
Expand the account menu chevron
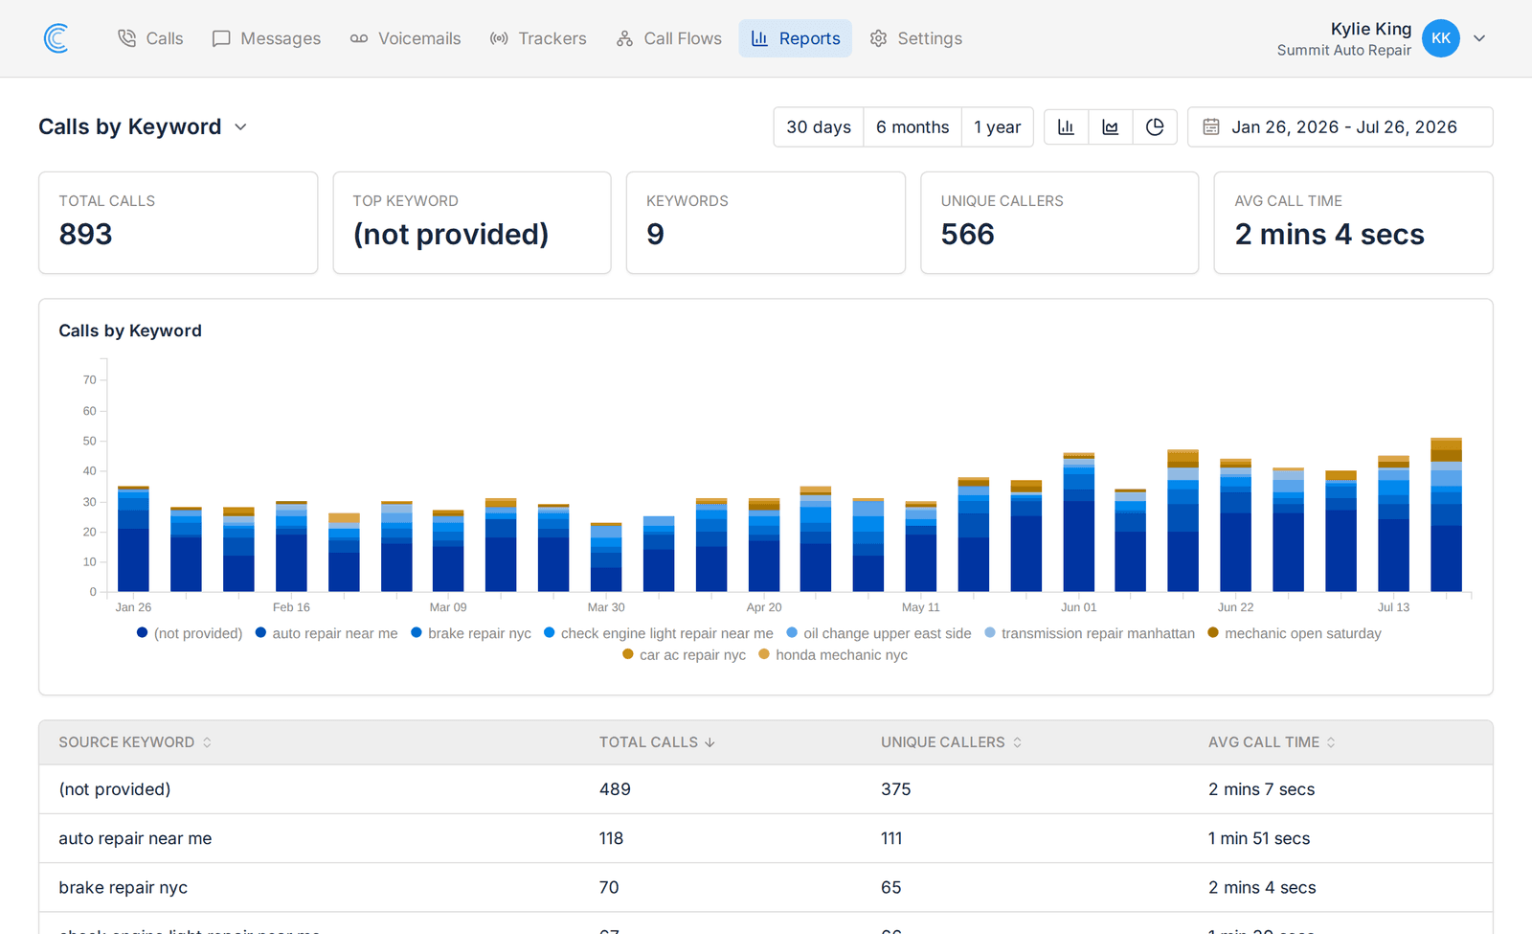point(1479,38)
